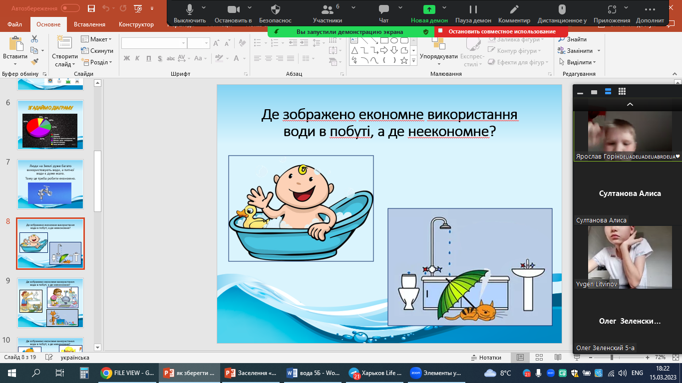682x383 pixels.
Task: Click the Undo arrow in title bar
Action: pyautogui.click(x=106, y=8)
